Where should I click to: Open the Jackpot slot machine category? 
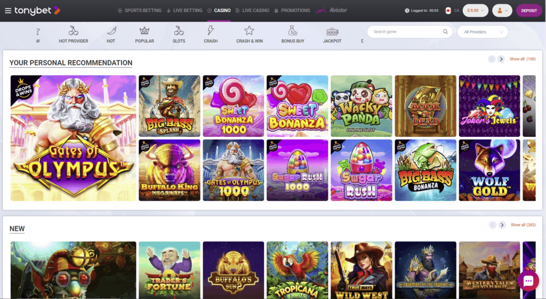click(332, 35)
